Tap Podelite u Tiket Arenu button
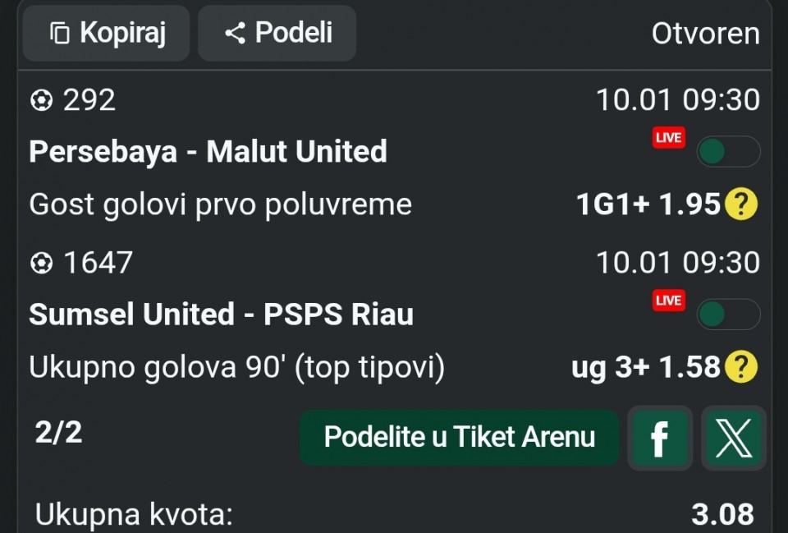Screen dimensions: 788x533 (459, 438)
